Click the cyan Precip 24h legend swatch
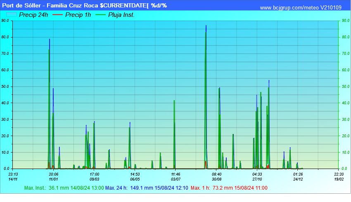Image resolution: width=351 pixels, height=202 pixels. [12, 15]
